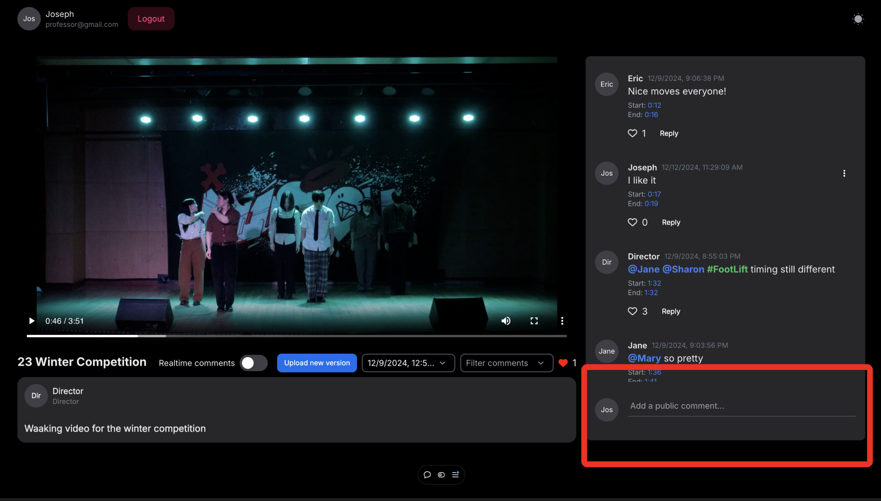Click the Jos avatar in the header
This screenshot has width=881, height=501.
(29, 18)
